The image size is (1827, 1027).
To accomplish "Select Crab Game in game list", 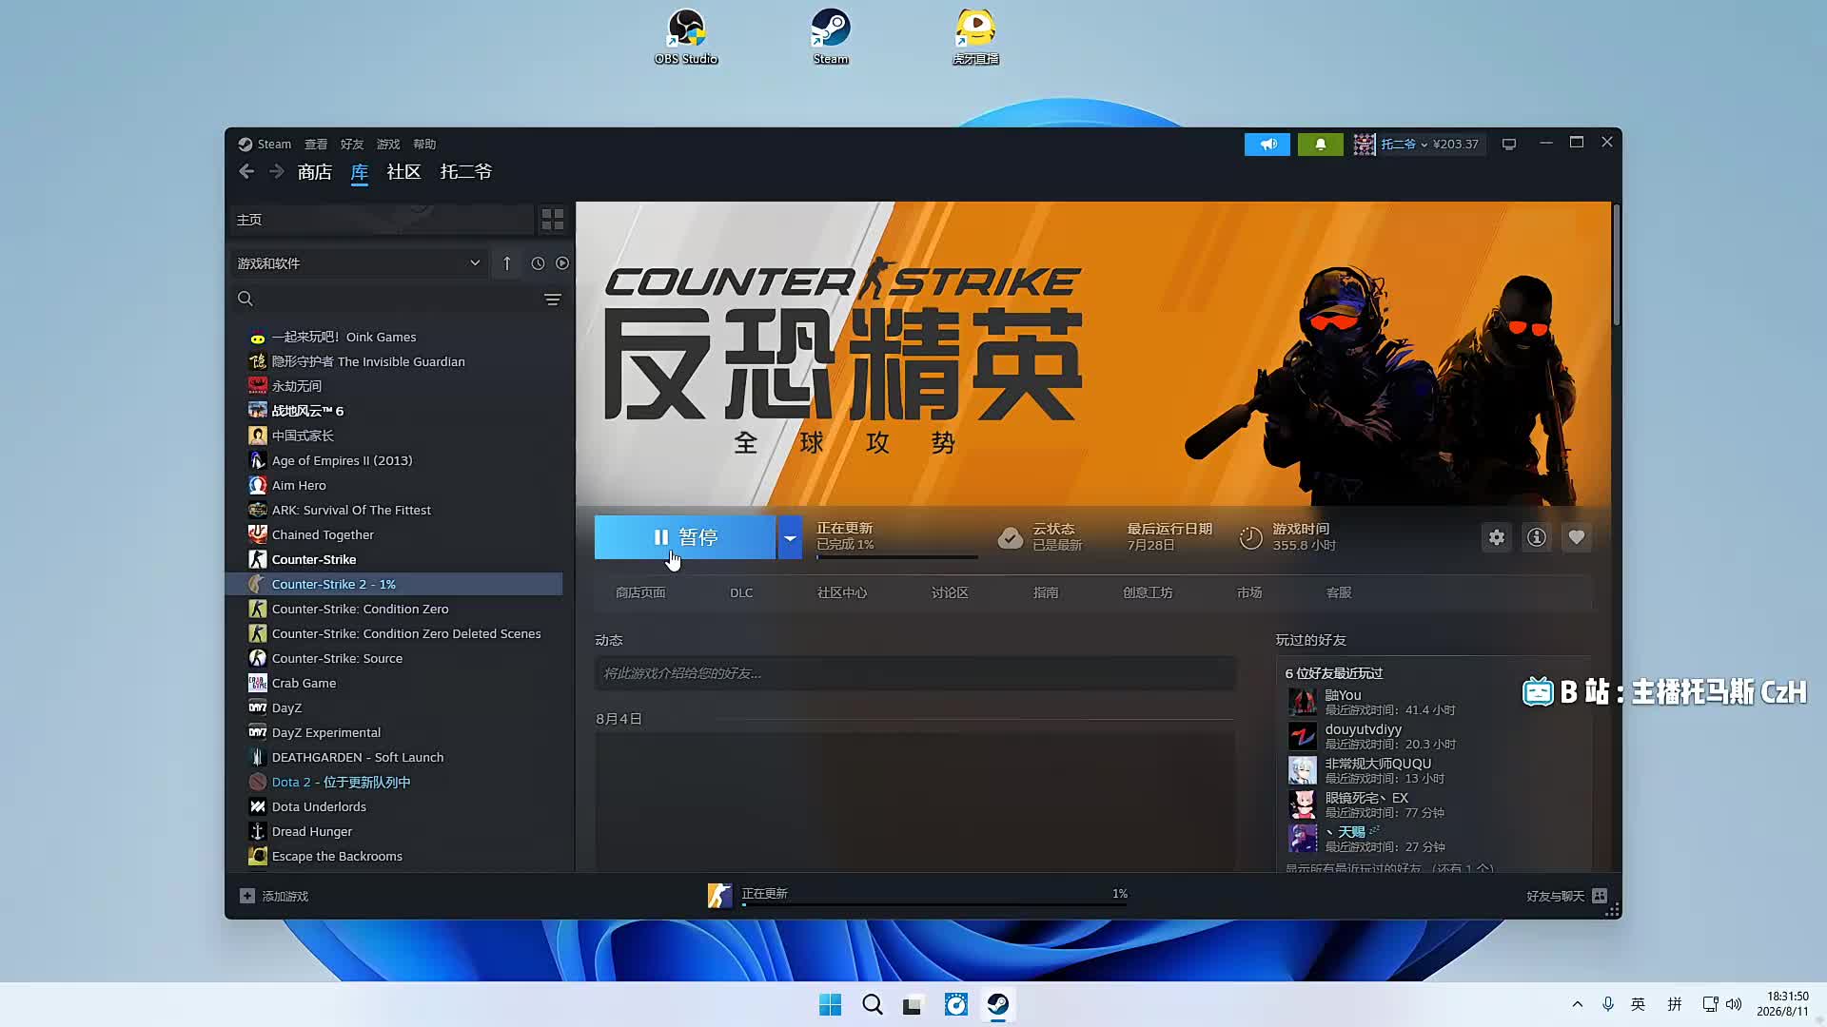I will 395,683.
